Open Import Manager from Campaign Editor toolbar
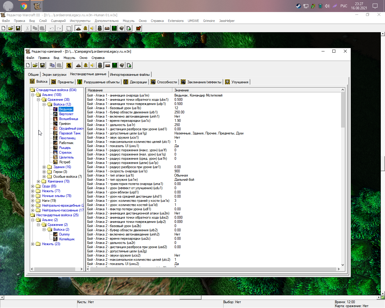385x308 pixels. pos(129,65)
